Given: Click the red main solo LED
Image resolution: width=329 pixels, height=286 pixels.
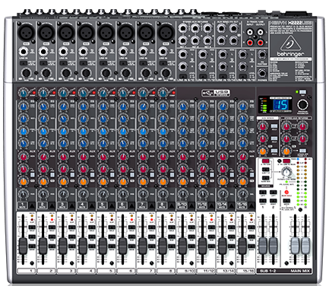Looking at the screenshot, I should point(286,192).
